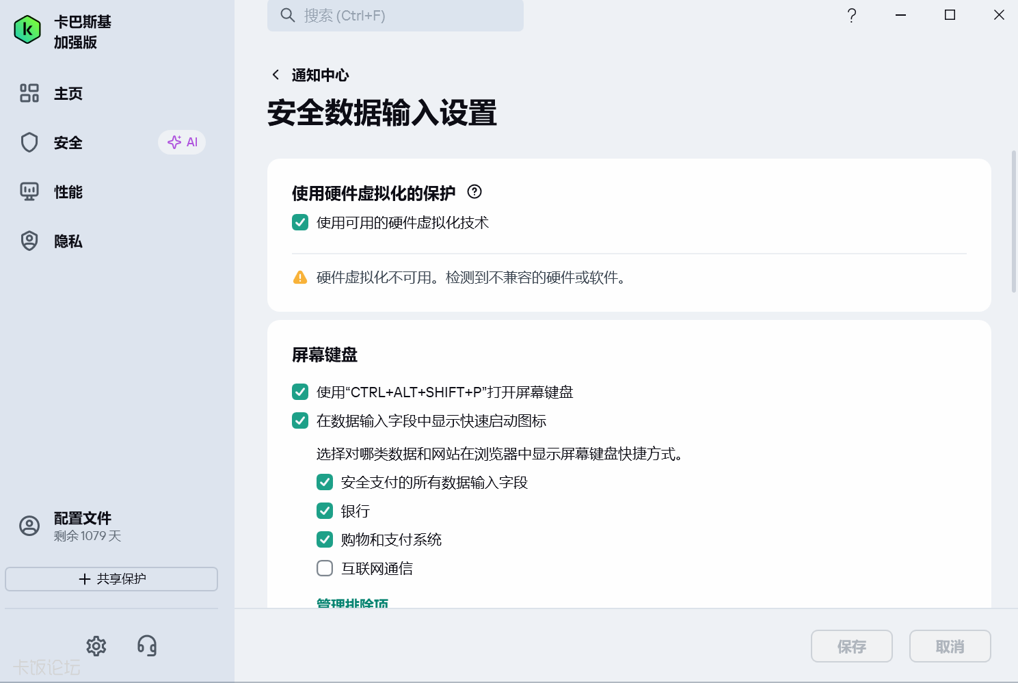Click the search magnifier icon
The image size is (1018, 683).
pyautogui.click(x=288, y=15)
